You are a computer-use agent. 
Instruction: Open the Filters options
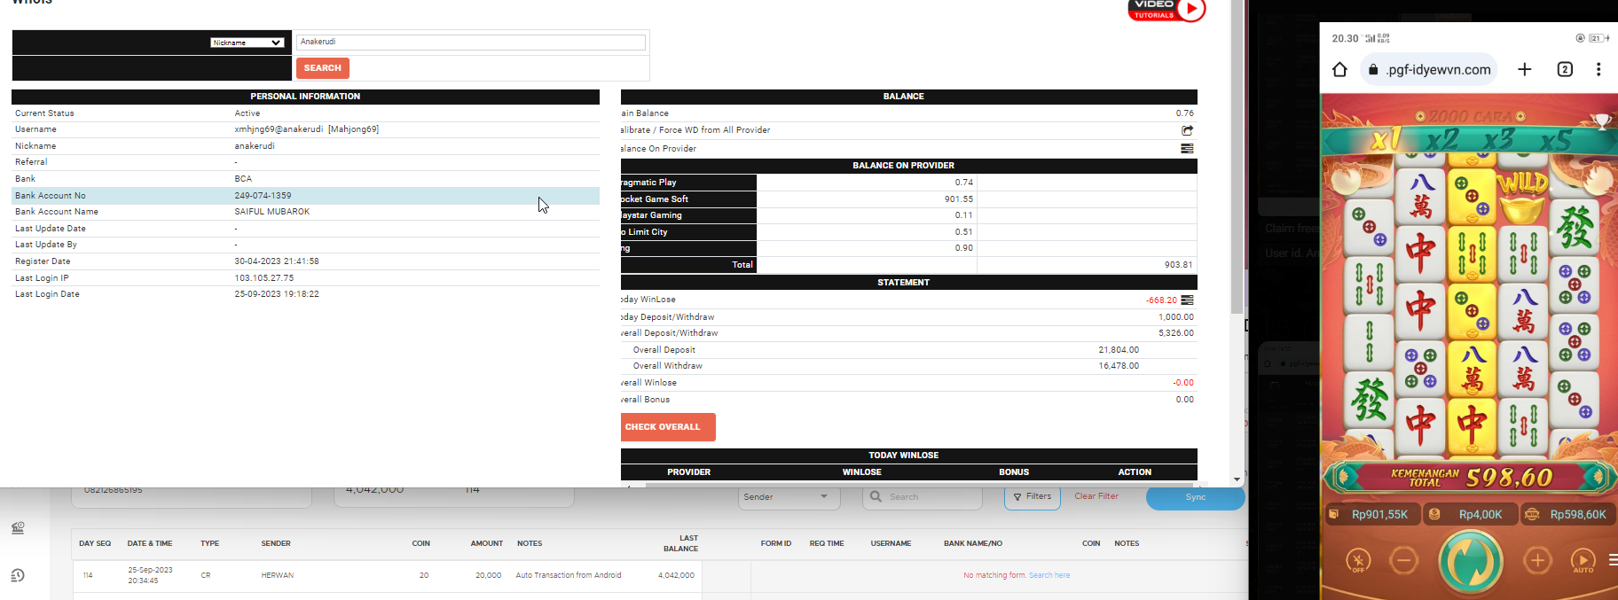1033,497
